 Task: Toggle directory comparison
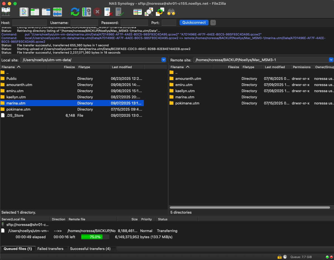tap(149, 12)
